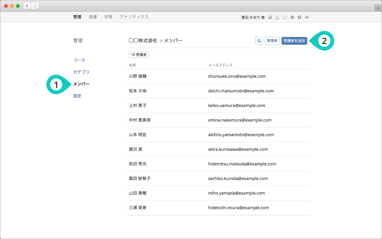
Task: Click the magnifier search button
Action: click(259, 41)
